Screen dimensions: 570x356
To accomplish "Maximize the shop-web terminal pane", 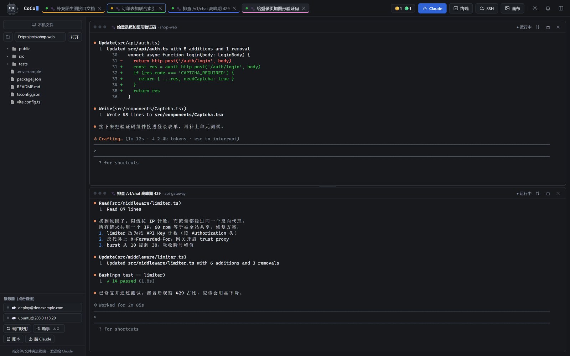I will pos(548,27).
